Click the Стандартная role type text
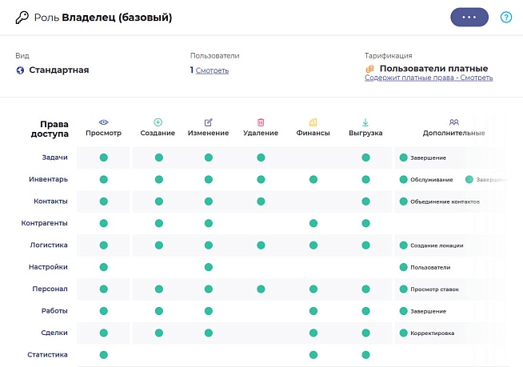Viewport: 523px width, 367px height. [x=58, y=70]
